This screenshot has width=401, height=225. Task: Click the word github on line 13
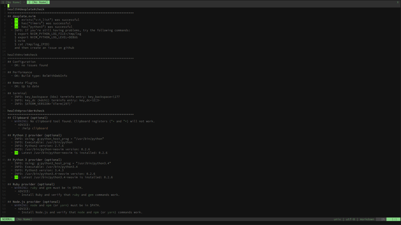(x=69, y=47)
